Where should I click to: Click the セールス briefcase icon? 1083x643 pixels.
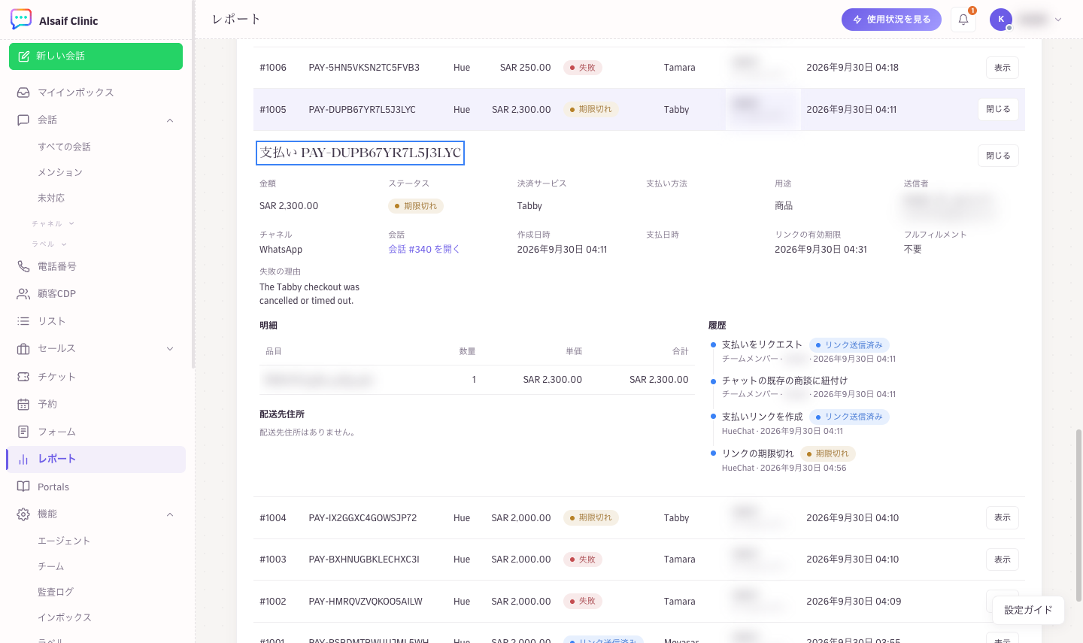(23, 349)
